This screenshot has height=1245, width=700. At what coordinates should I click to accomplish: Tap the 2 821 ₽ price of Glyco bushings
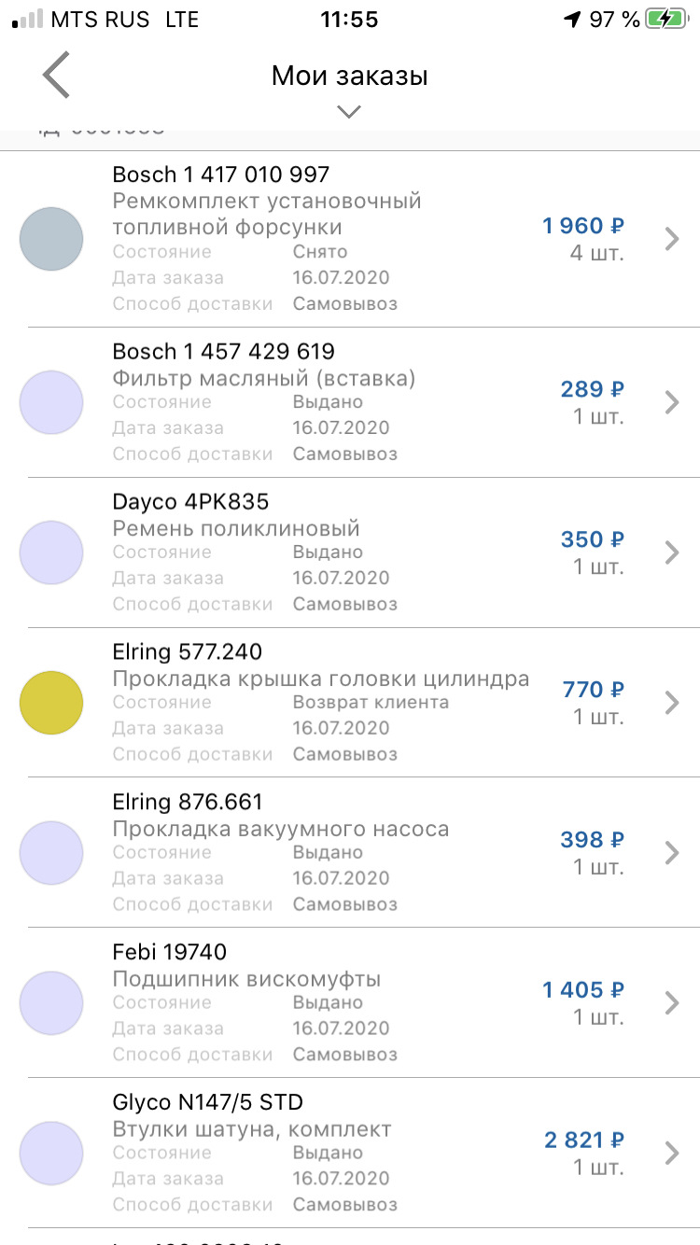584,1140
